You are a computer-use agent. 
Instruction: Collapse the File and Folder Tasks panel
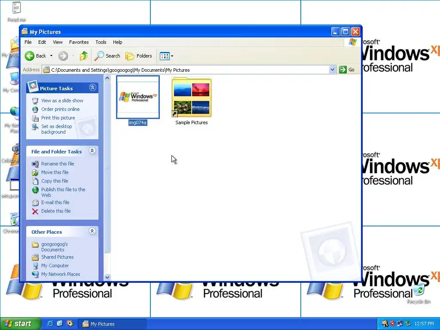click(92, 151)
